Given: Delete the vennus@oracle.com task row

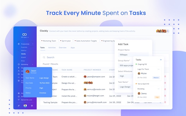Looking at the screenshot, I should (x=165, y=89).
